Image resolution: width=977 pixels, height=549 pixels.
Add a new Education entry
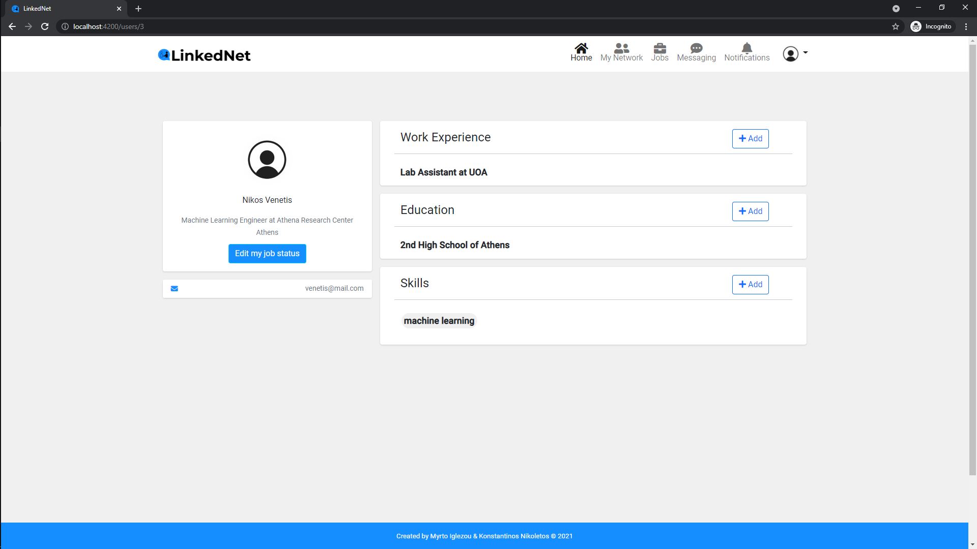pos(750,211)
